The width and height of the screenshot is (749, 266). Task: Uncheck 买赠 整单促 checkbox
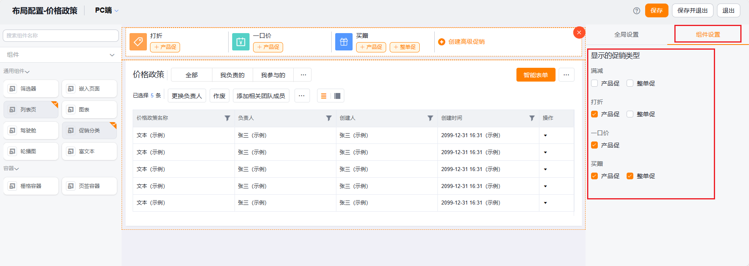[630, 176]
